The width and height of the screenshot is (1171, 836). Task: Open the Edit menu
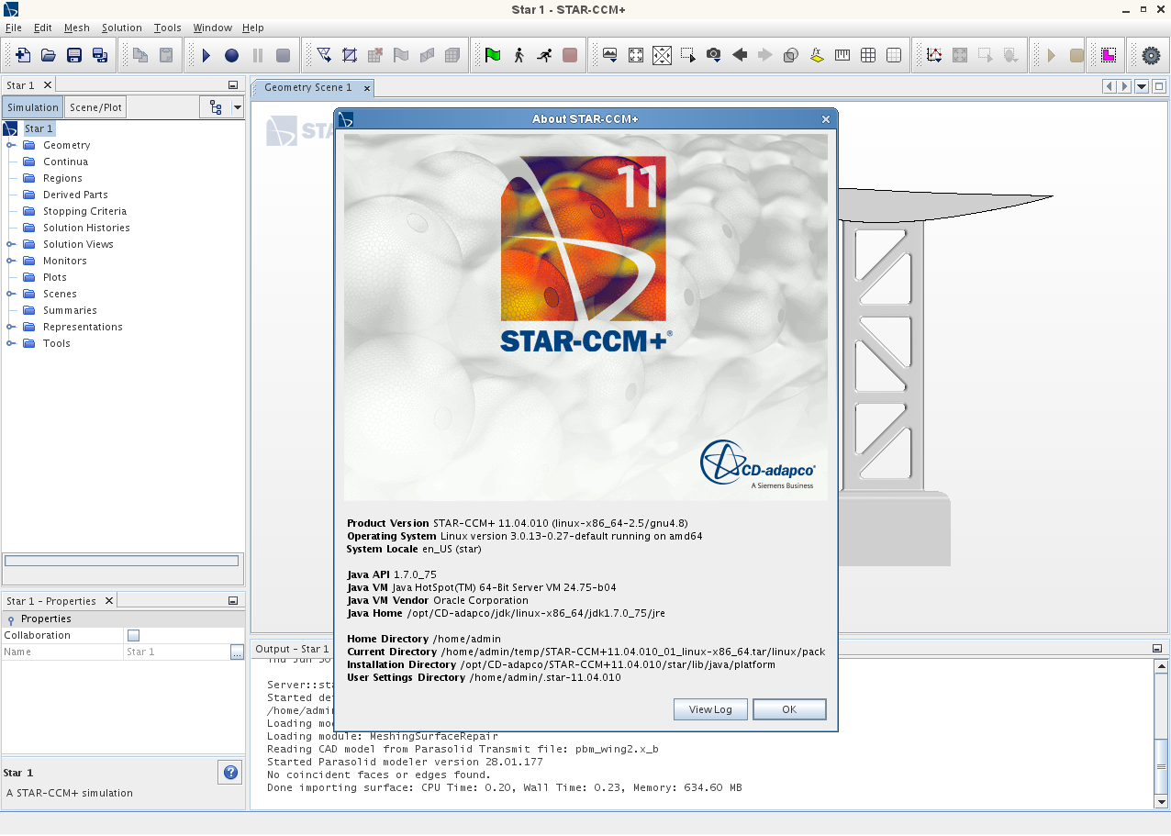click(42, 28)
